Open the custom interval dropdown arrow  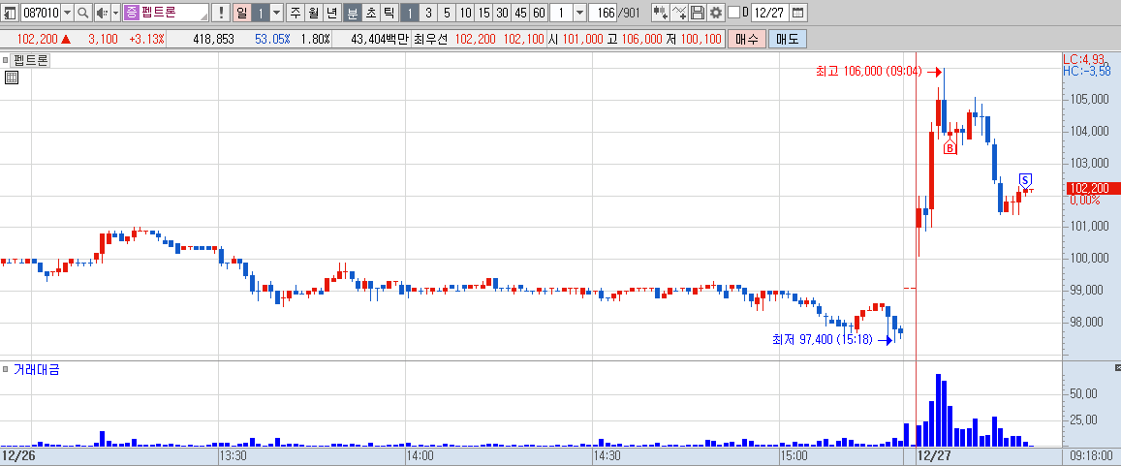[x=579, y=13]
